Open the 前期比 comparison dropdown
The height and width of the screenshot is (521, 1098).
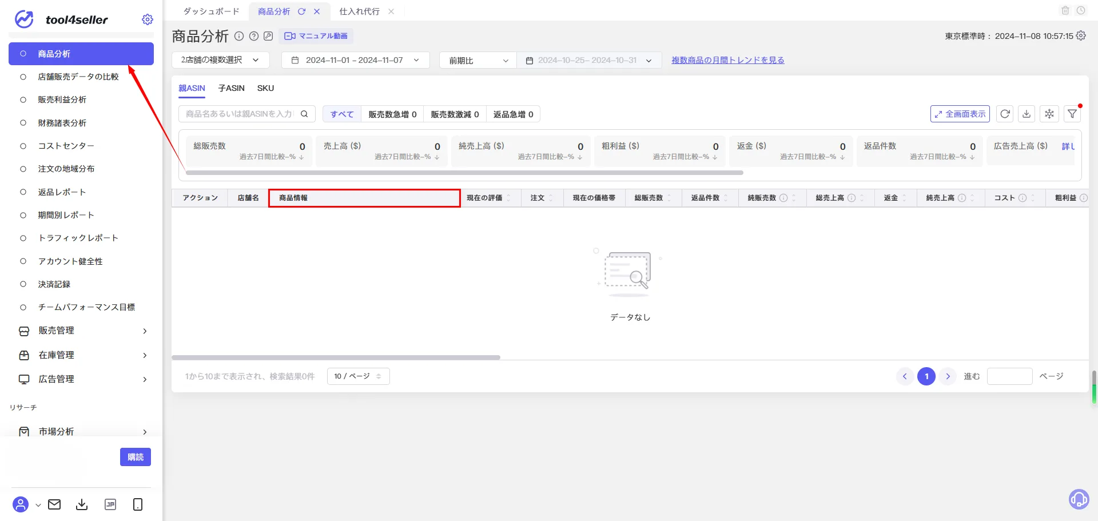click(478, 60)
